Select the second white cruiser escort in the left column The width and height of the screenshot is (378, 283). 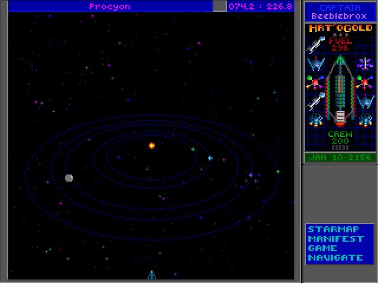(316, 101)
